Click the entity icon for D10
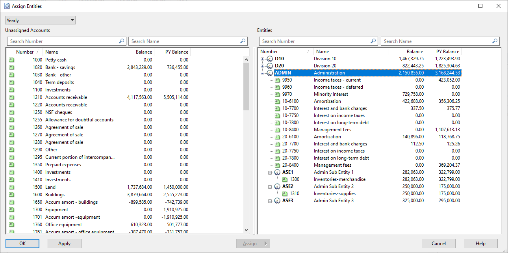The width and height of the screenshot is (508, 253). point(270,59)
